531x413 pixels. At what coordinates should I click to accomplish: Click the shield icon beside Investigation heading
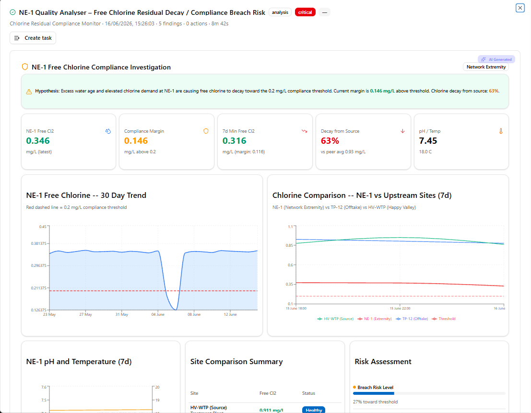25,67
